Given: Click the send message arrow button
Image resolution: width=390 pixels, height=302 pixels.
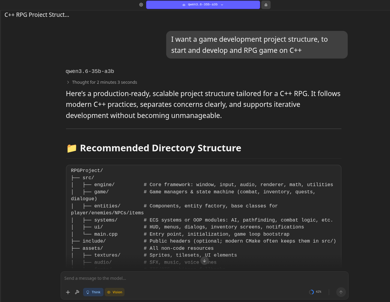Looking at the screenshot, I should [x=341, y=292].
